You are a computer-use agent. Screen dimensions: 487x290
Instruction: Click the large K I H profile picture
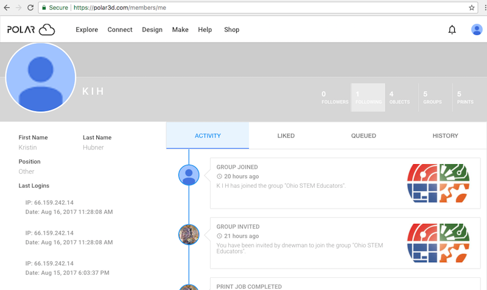pyautogui.click(x=41, y=77)
